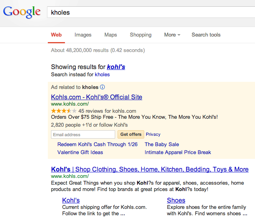Screen dimensions: 255x220
Task: Open the Kohl's sitelink
Action: [x=71, y=200]
